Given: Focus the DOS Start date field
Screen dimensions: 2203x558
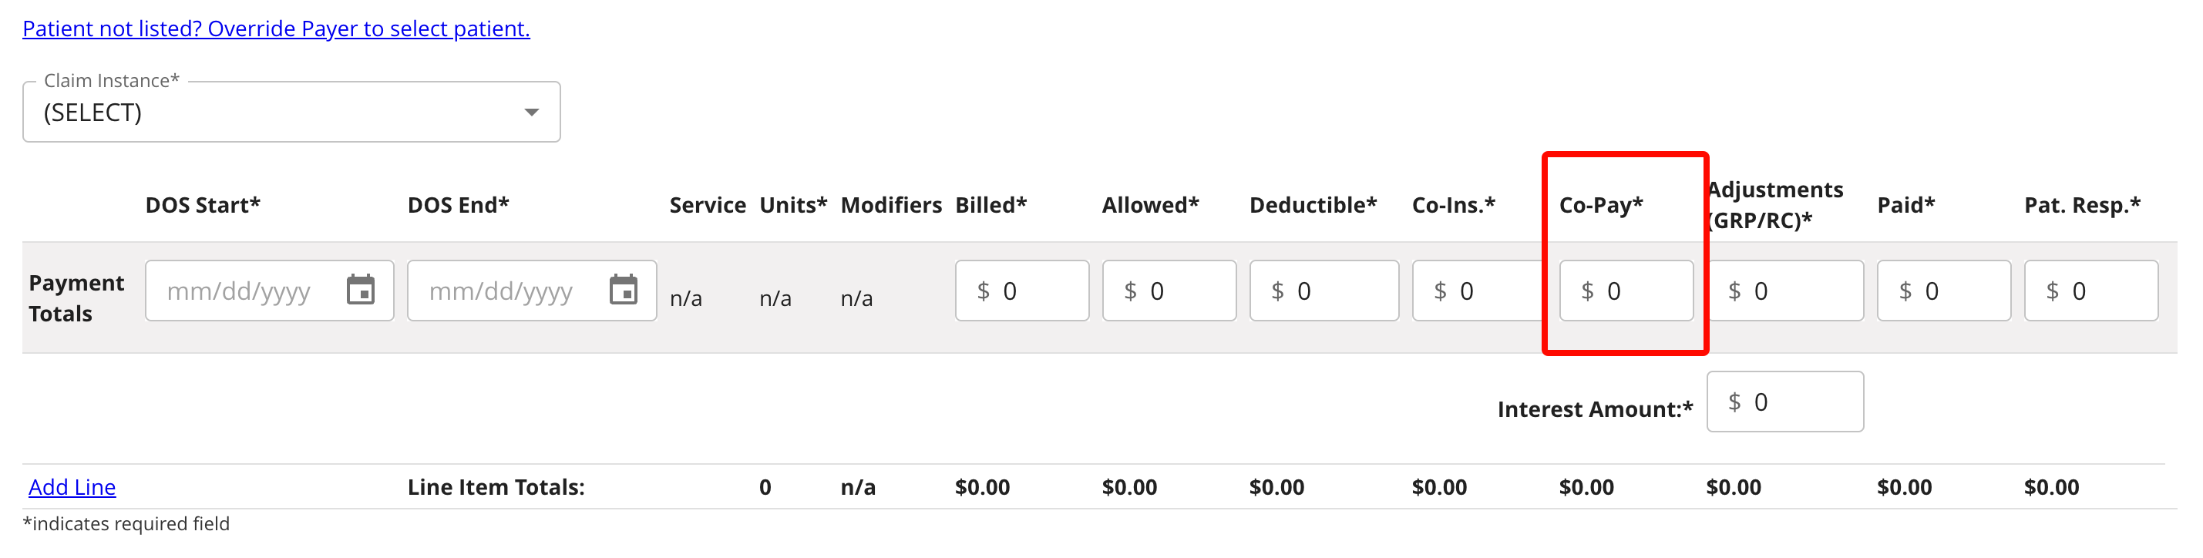Looking at the screenshot, I should 244,291.
